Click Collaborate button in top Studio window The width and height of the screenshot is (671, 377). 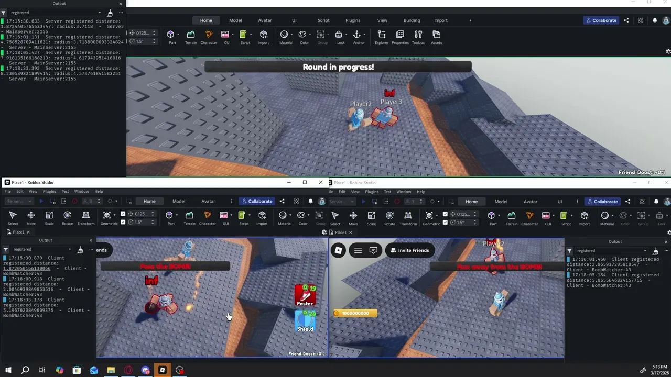(600, 20)
